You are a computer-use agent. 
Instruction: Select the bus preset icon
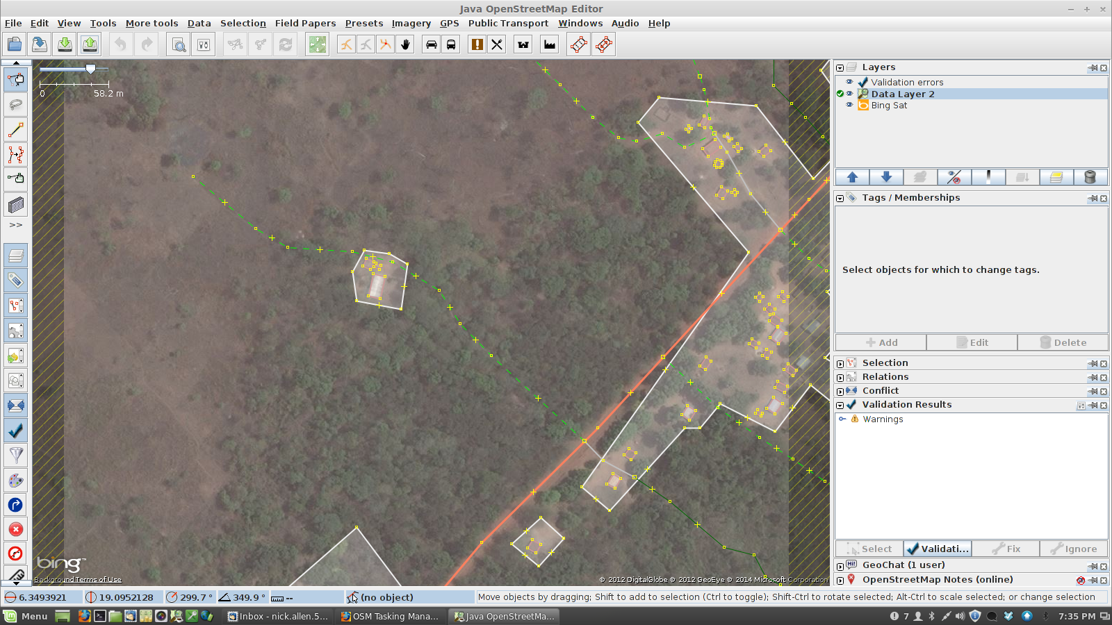(x=451, y=44)
